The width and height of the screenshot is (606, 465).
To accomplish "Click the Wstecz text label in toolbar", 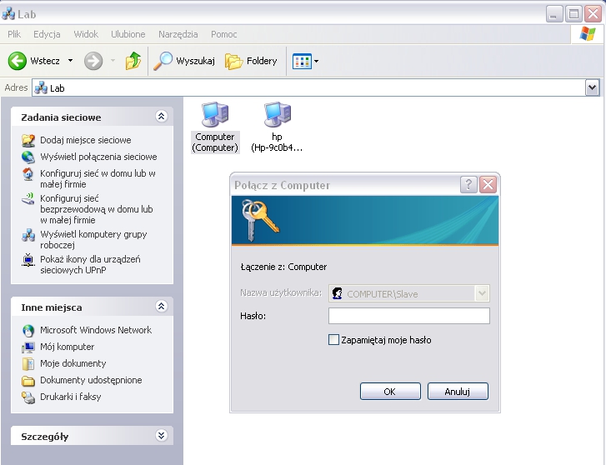I will tap(45, 61).
